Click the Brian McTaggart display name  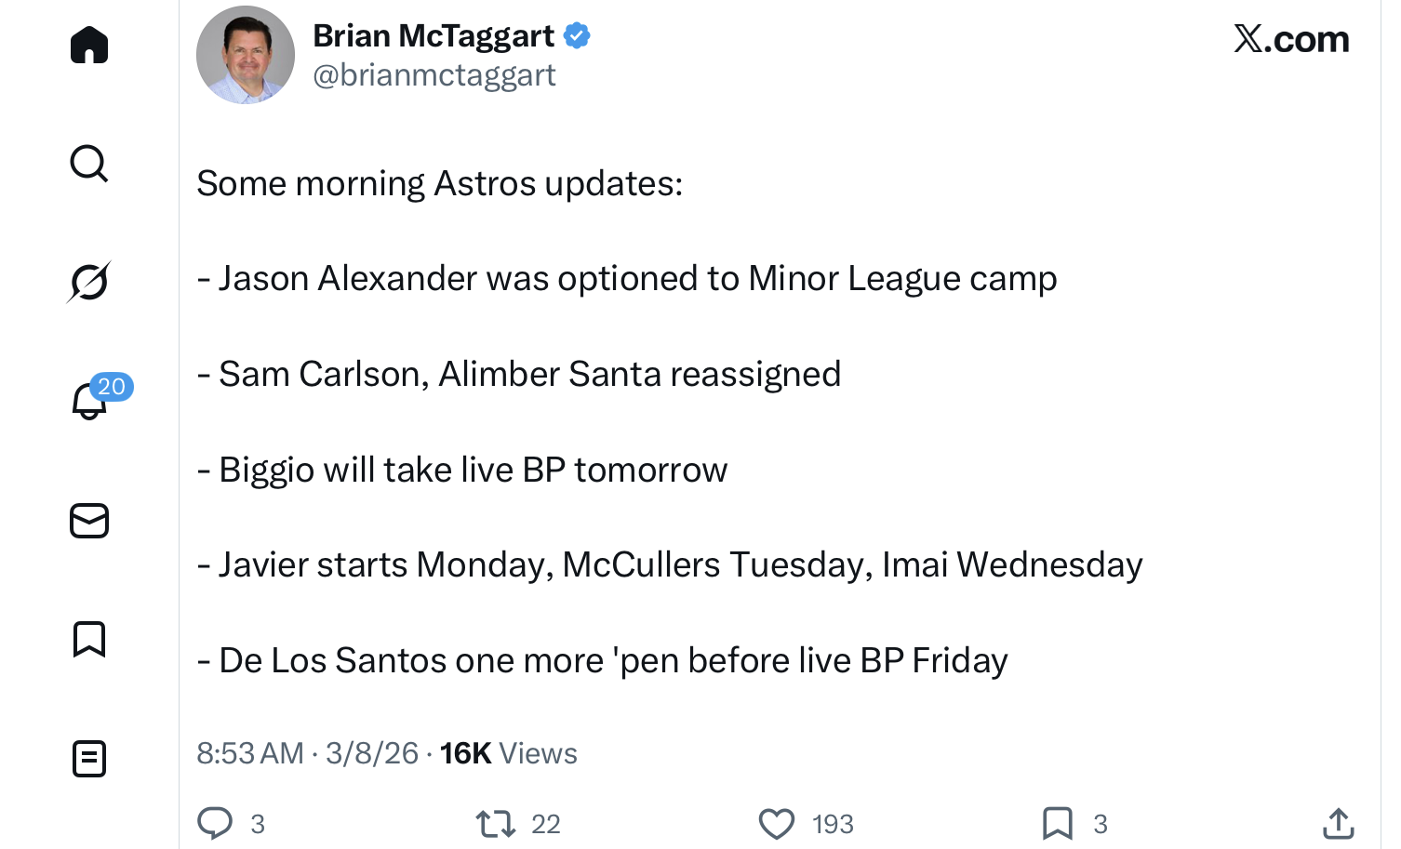pos(434,35)
